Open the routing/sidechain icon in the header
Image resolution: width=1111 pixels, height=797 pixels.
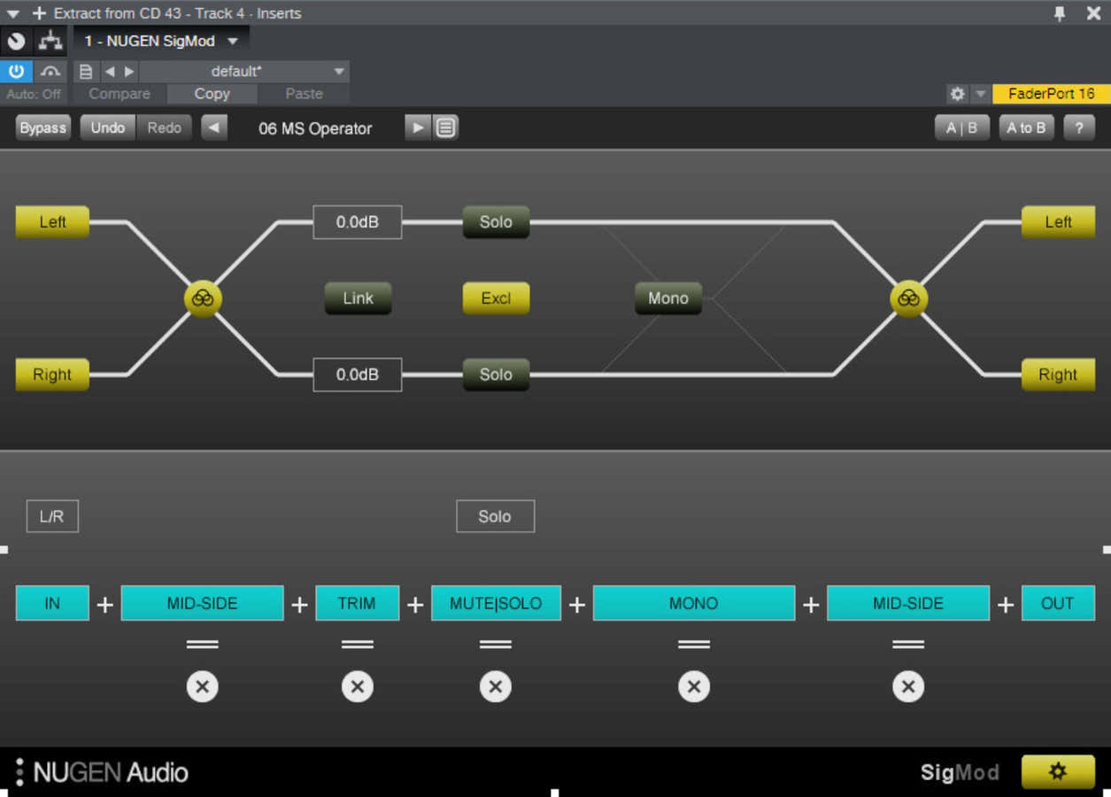coord(50,41)
